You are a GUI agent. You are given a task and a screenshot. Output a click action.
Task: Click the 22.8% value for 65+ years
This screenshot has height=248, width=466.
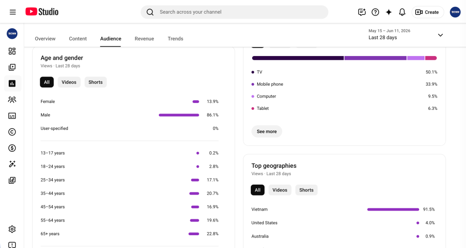213,234
